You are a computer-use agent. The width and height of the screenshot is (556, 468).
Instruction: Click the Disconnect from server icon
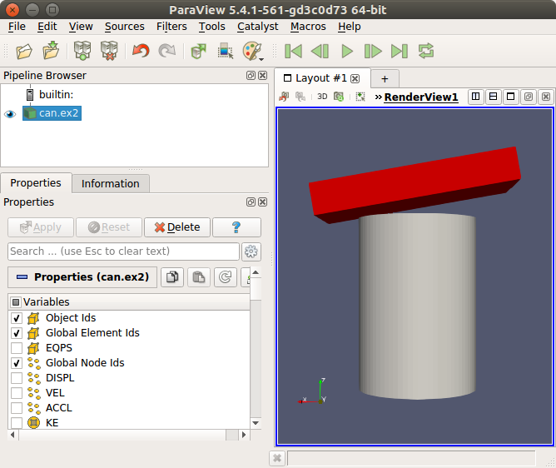(x=109, y=51)
